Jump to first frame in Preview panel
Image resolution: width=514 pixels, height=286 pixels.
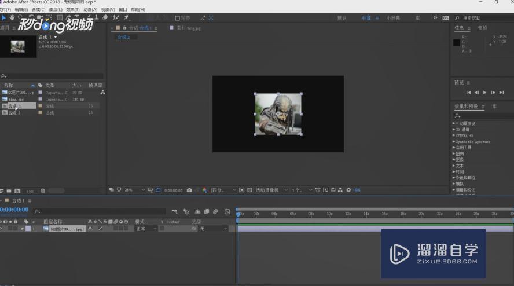tap(469, 93)
